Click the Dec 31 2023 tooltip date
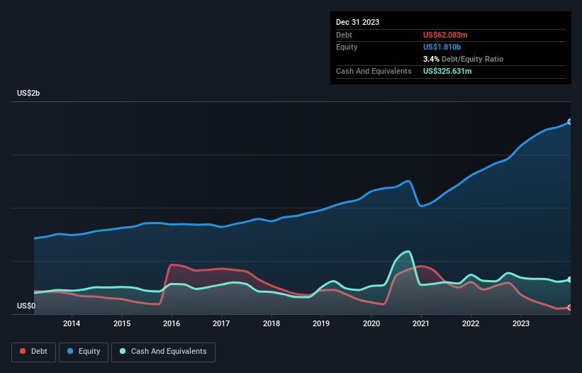Viewport: 582px width, 373px height. (357, 22)
